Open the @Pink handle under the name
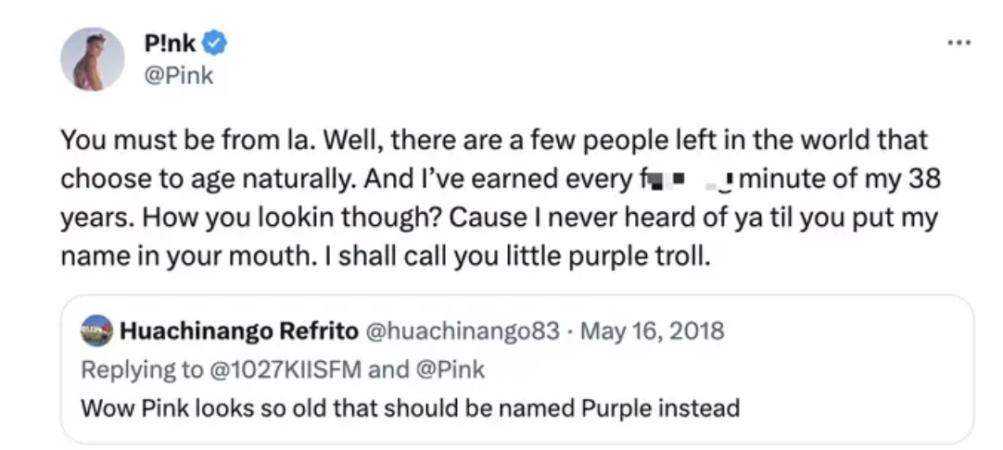Image resolution: width=1003 pixels, height=450 pixels. 179,75
